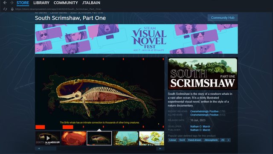273x154 pixels.
Task: Click the forward navigation arrow icon
Action: point(12,3)
